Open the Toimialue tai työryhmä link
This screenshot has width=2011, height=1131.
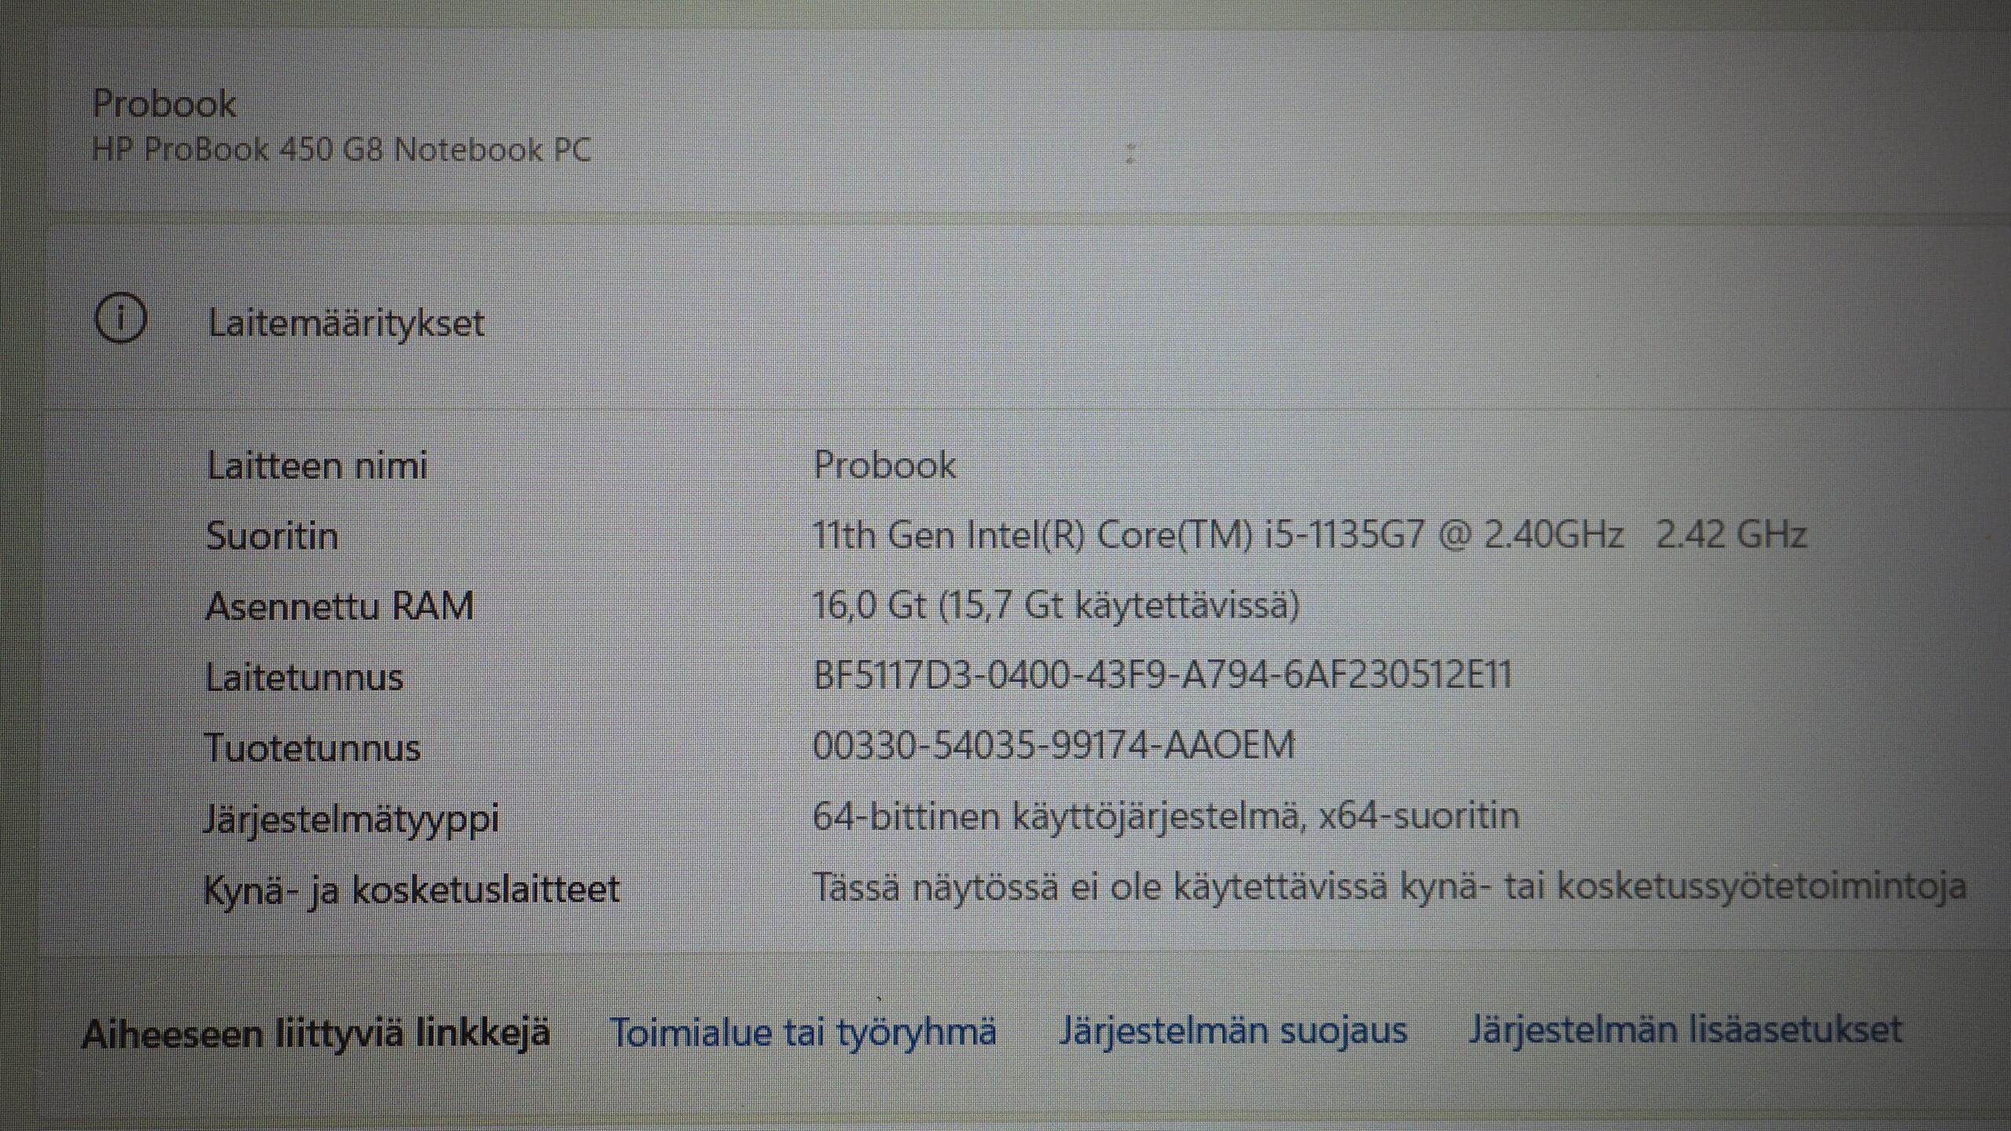[x=803, y=1032]
